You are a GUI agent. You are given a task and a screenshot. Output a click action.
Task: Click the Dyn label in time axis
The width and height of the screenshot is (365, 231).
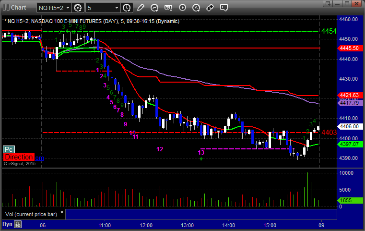(7, 224)
